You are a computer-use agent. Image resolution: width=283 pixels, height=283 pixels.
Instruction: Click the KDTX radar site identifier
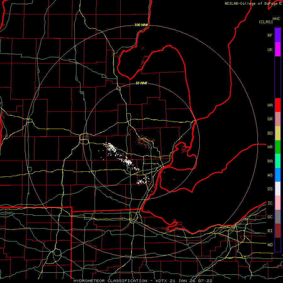coord(162,281)
